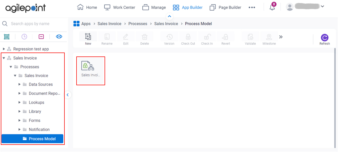
Task: Click the Check In unlock icon
Action: pos(207,37)
